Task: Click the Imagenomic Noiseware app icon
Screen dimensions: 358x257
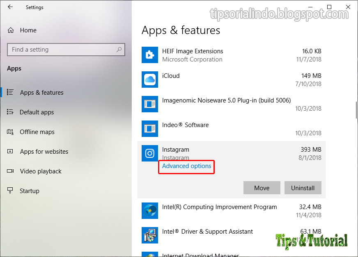Action: click(150, 104)
